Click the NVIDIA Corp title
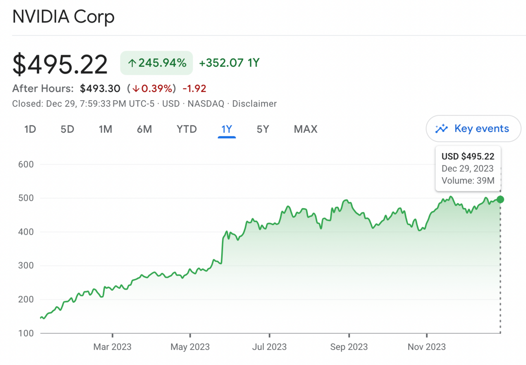526x365 pixels. 64,17
